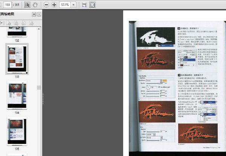
Task: Click the '/ 361' total page count
Action: tap(16, 5)
